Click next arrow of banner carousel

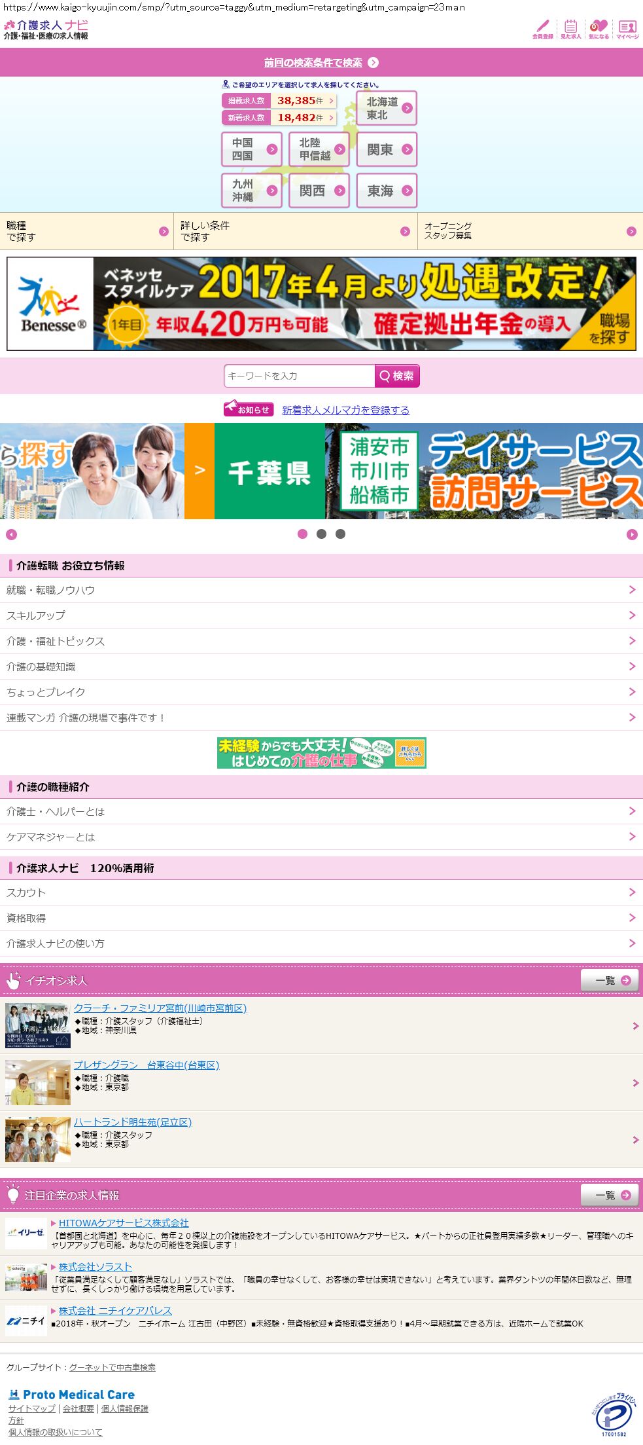click(x=632, y=535)
